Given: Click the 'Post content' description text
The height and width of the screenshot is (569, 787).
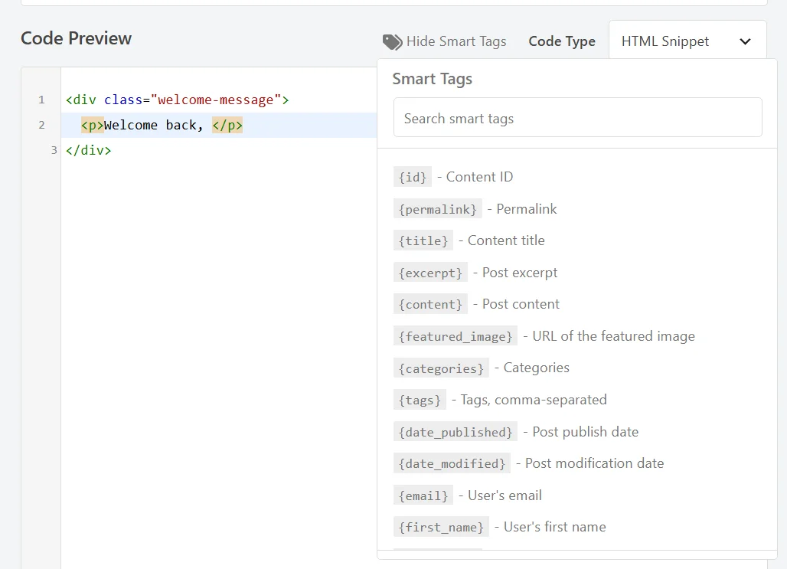Looking at the screenshot, I should point(521,304).
